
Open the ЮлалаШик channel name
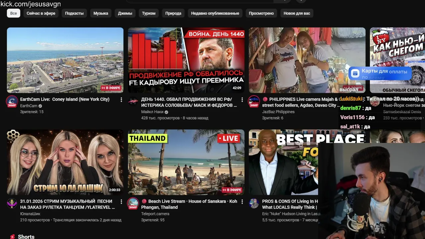coord(30,214)
